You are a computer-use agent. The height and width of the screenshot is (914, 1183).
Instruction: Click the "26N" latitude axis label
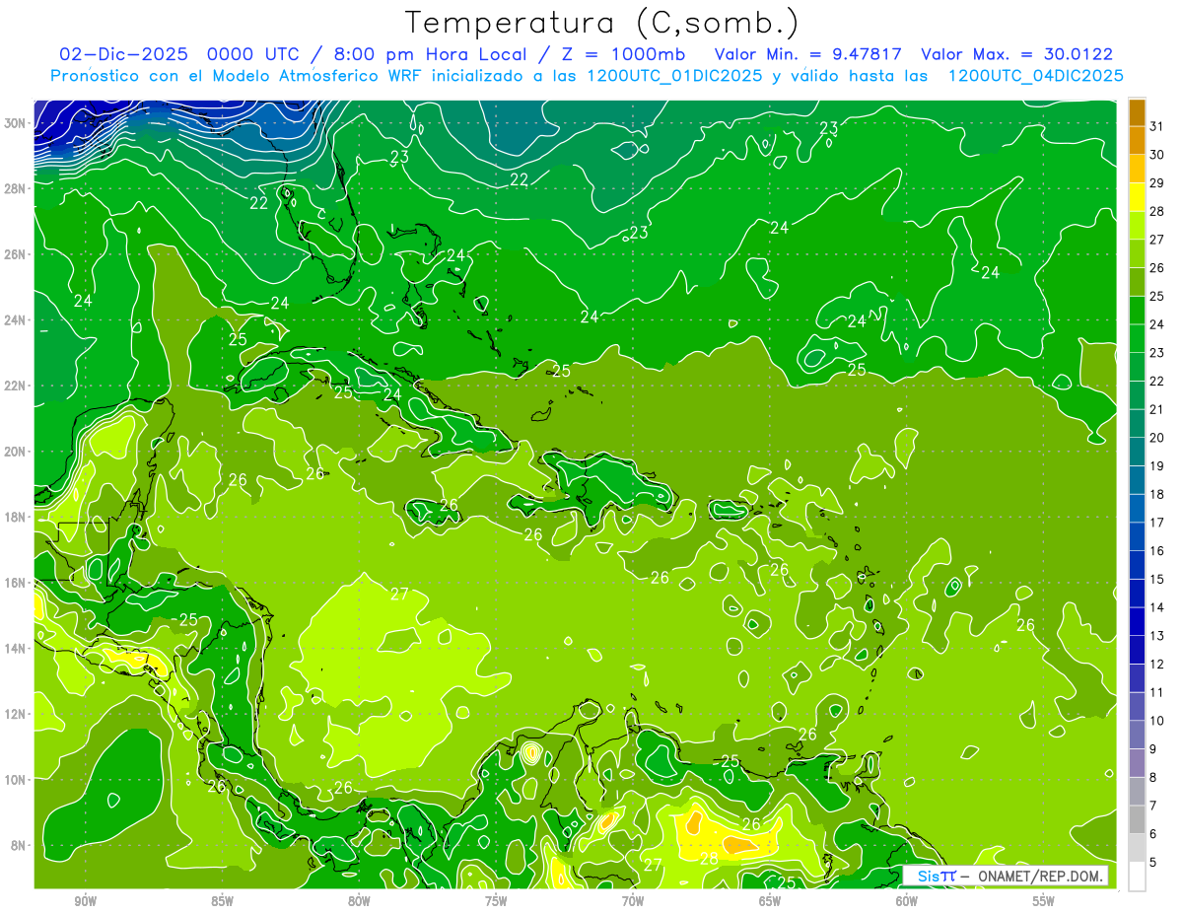point(16,254)
